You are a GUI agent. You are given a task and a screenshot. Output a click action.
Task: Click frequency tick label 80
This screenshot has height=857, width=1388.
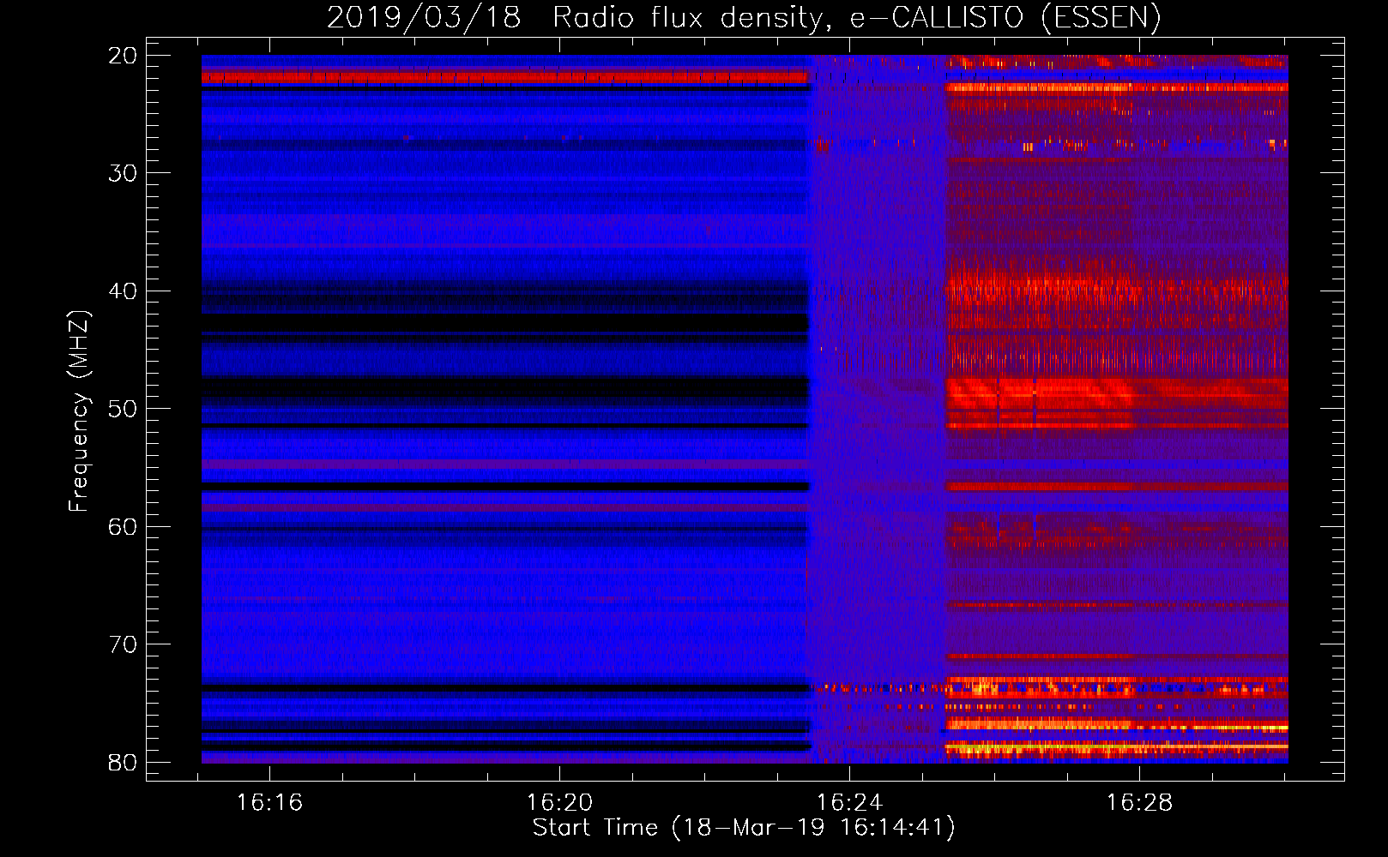click(124, 763)
